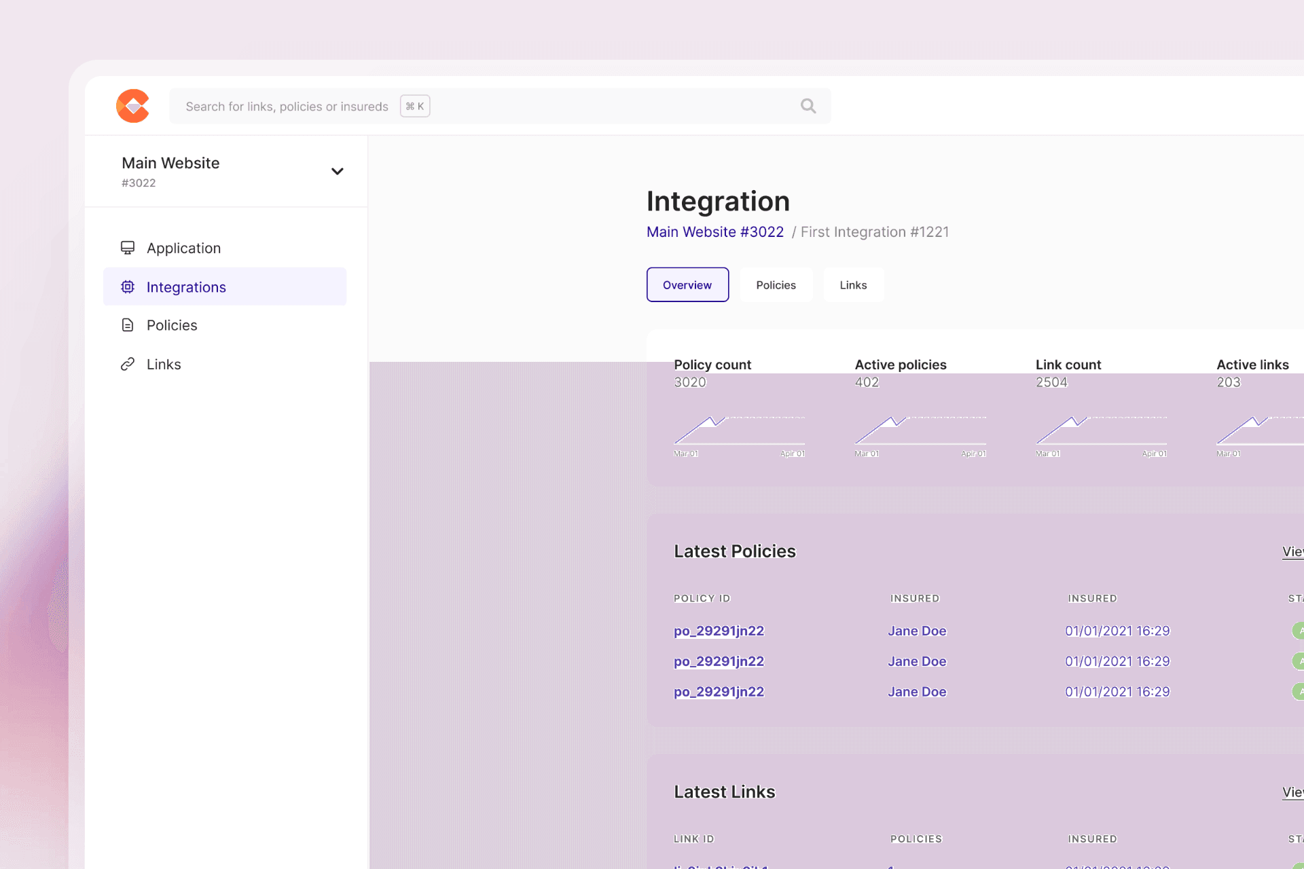Click the search input field

coord(495,106)
